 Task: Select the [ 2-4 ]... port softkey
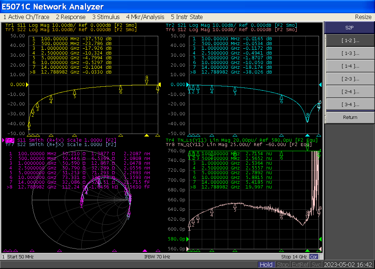[350, 92]
